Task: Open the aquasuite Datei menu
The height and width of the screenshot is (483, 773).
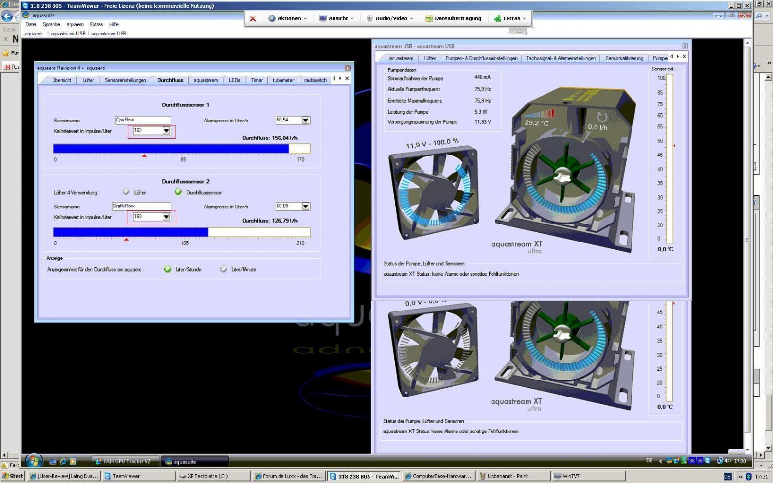Action: point(31,24)
